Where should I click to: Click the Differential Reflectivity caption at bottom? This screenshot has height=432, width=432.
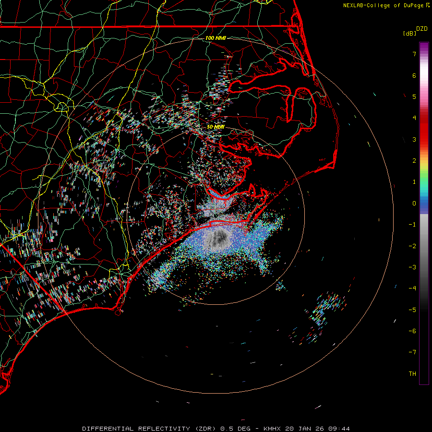tap(216, 429)
